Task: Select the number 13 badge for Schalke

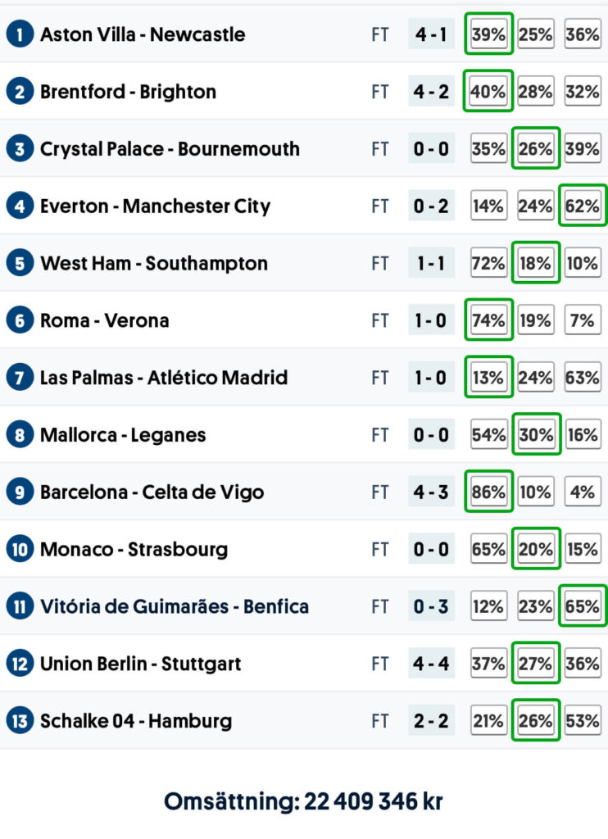Action: tap(18, 721)
